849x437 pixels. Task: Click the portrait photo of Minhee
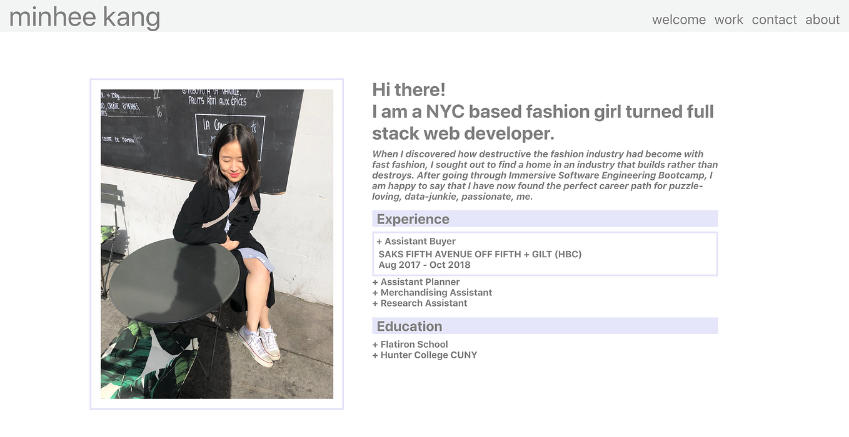(x=217, y=243)
